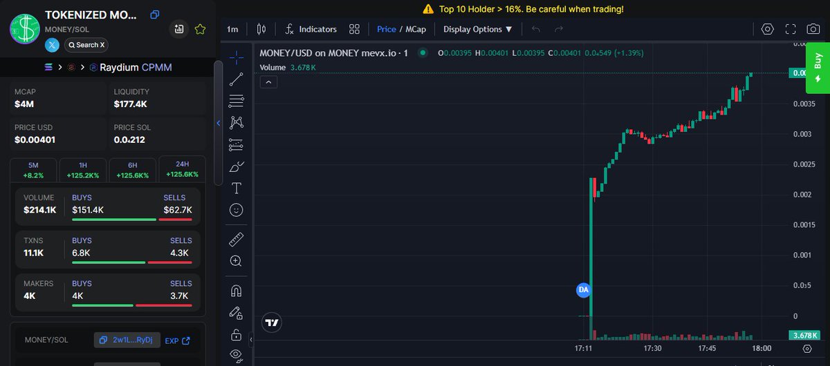The width and height of the screenshot is (830, 366).
Task: Collapse the chart legend with caret button
Action: click(x=269, y=82)
